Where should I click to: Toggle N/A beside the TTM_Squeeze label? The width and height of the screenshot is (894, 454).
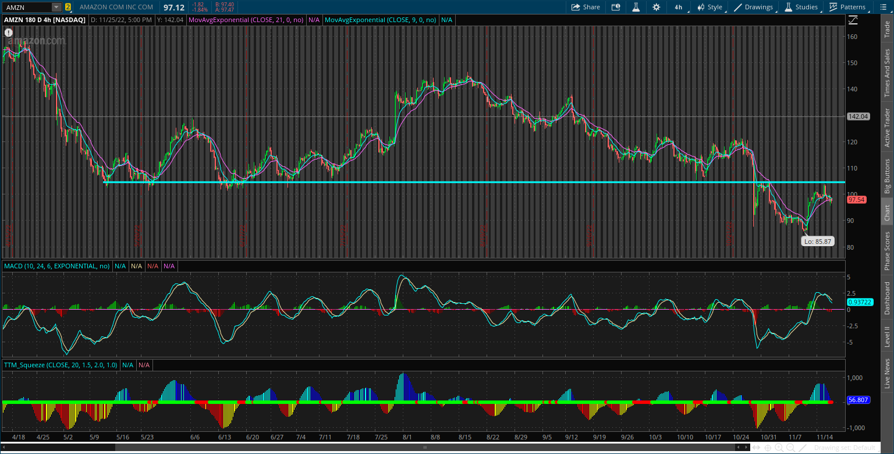point(128,364)
